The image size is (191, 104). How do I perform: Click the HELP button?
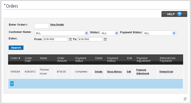174,14
